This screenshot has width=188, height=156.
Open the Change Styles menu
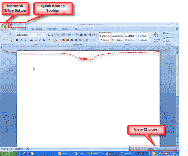click(x=156, y=38)
